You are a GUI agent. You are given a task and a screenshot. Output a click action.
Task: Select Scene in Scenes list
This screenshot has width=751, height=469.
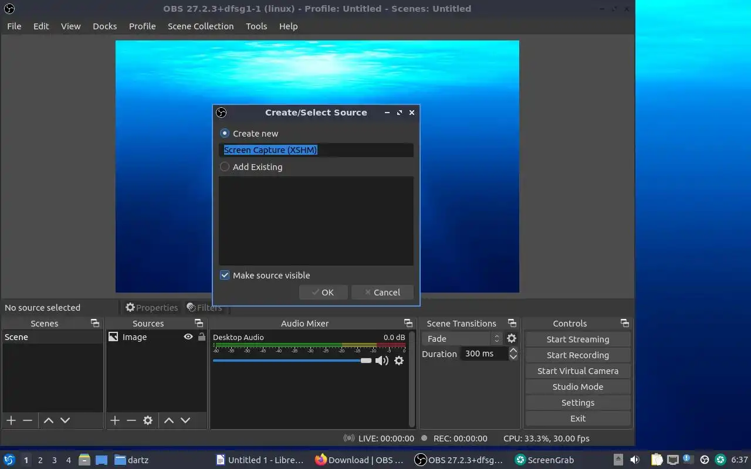tap(52, 337)
